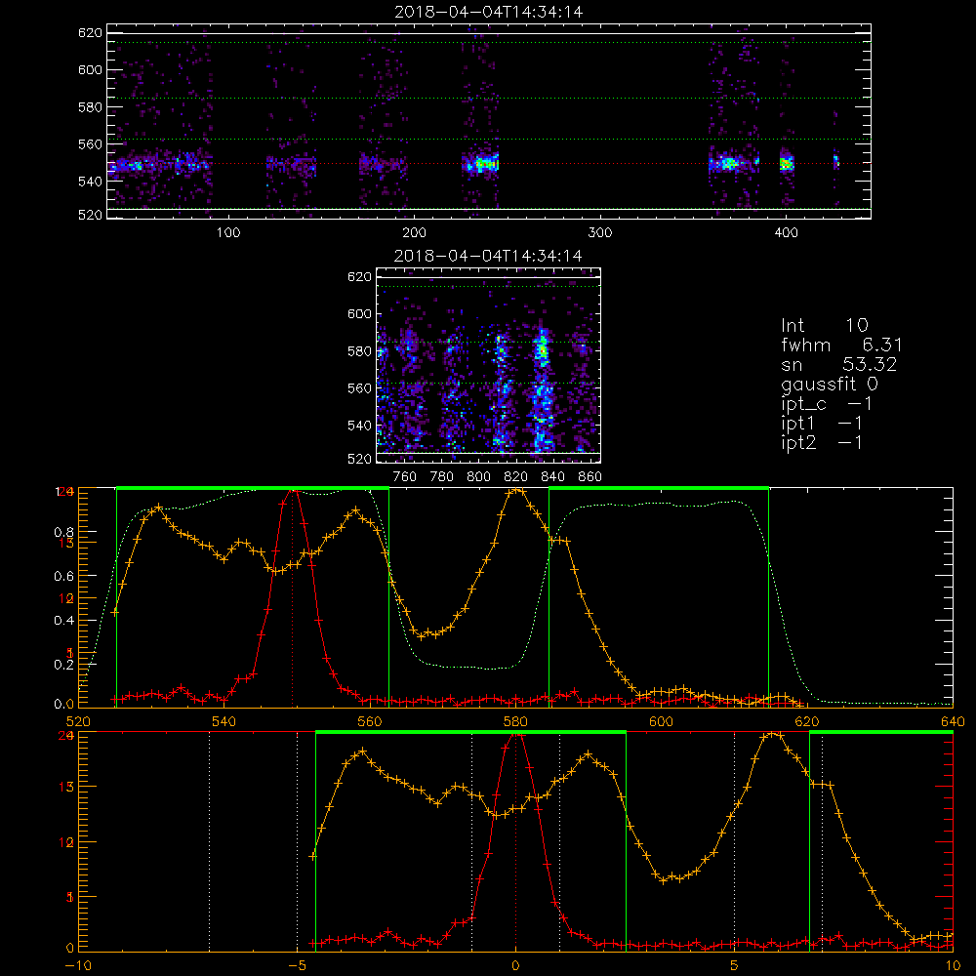Click x-axis label 10 on bottom plot
This screenshot has height=976, width=976.
point(953,966)
